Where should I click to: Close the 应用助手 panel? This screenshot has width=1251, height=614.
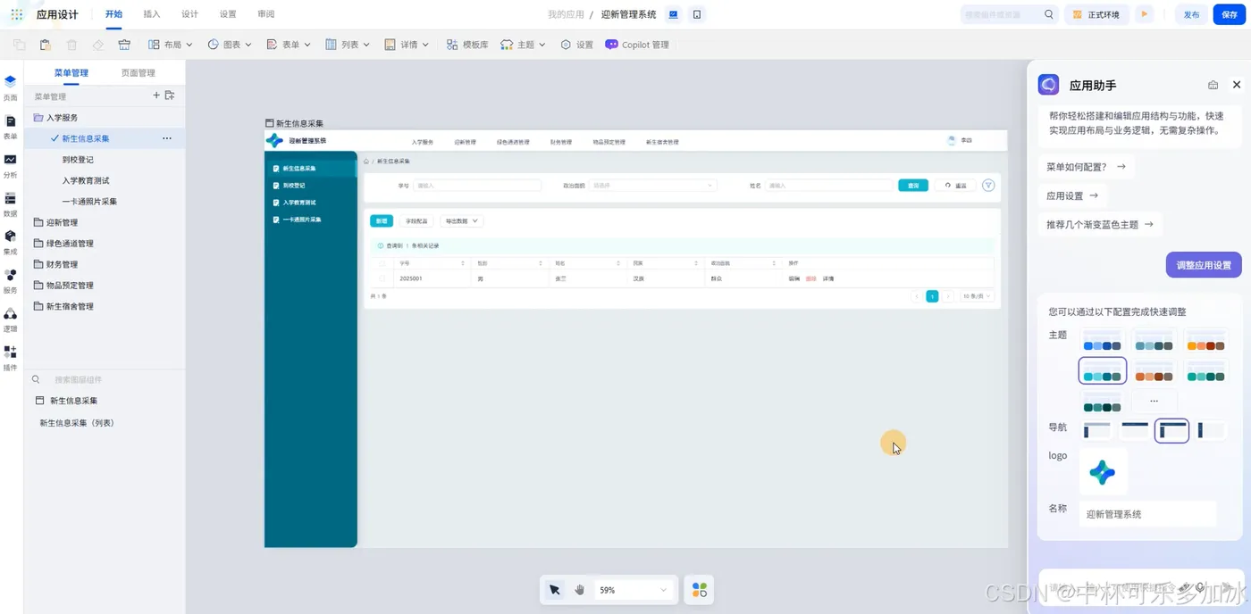[1237, 85]
